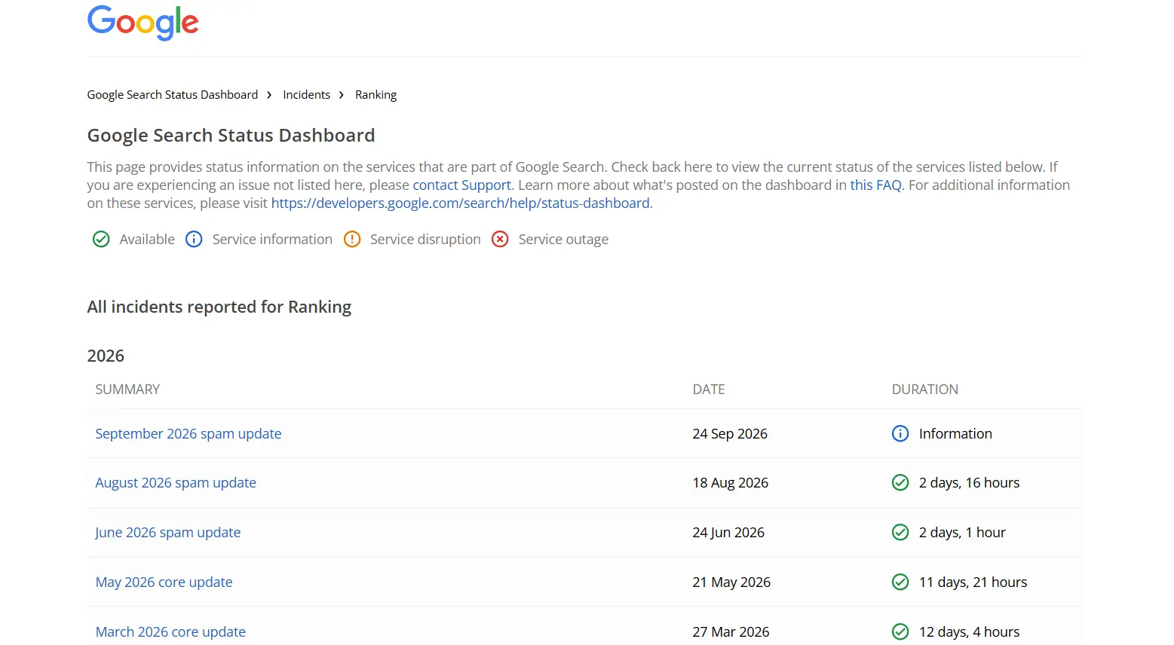Click the date 21 May 2026
This screenshot has width=1174, height=645.
pos(731,582)
